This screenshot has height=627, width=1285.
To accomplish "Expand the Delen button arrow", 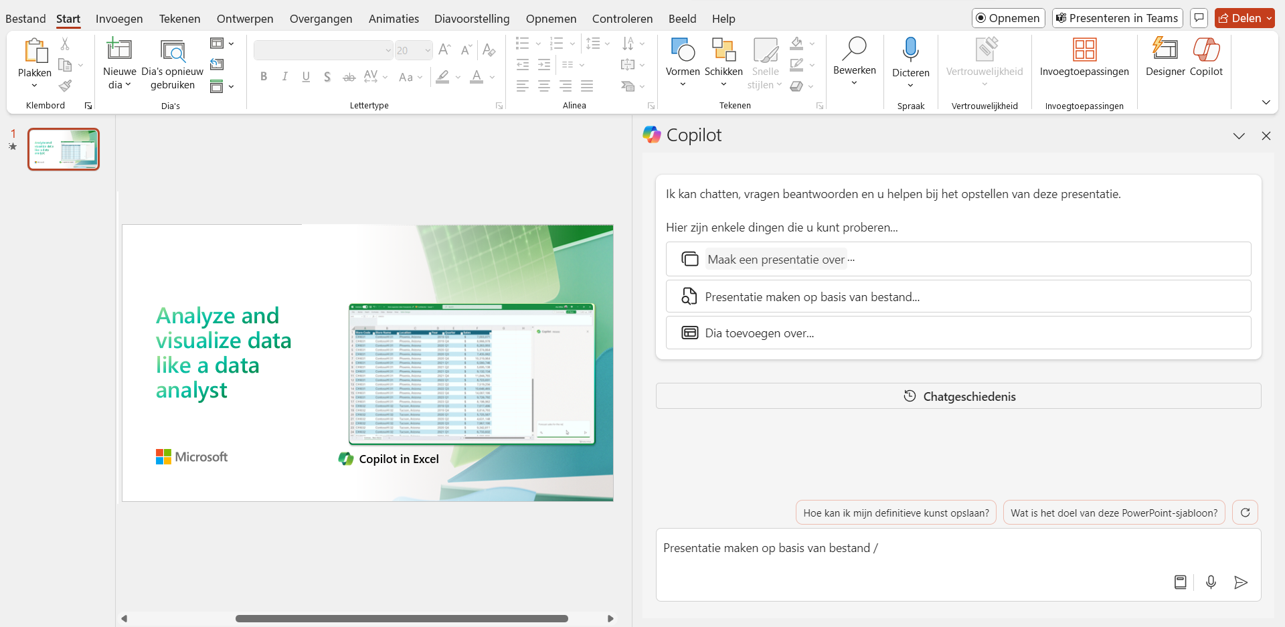I will click(x=1269, y=19).
